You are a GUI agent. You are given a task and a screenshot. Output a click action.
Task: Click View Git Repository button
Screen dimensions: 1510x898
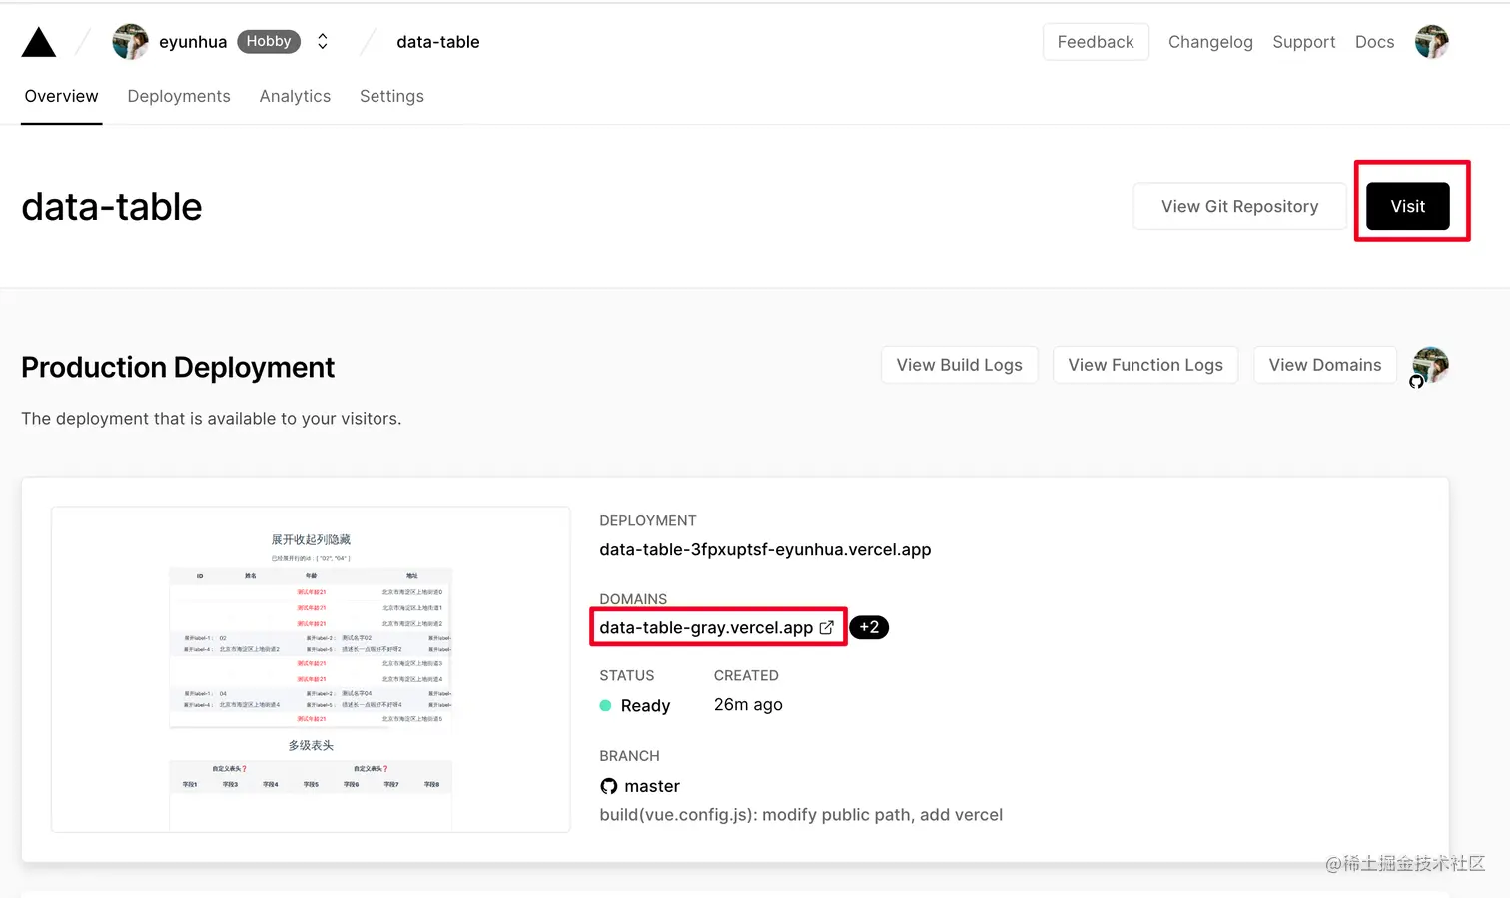click(1239, 206)
